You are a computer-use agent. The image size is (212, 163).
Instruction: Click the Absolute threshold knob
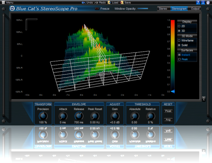tap(135, 116)
